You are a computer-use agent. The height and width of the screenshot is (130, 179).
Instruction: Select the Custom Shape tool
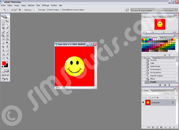point(7,50)
